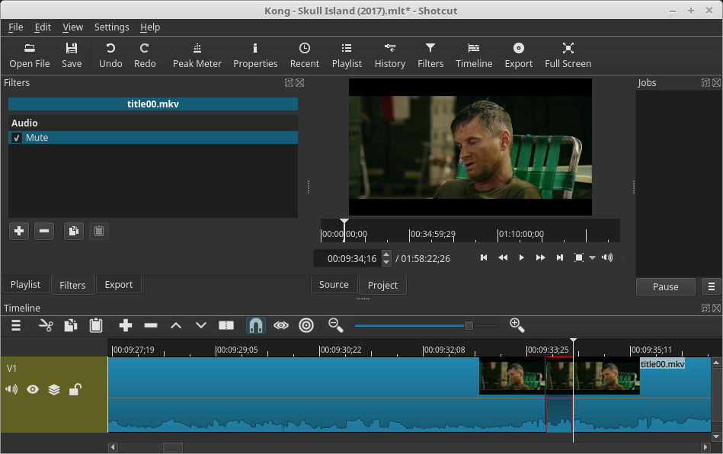The width and height of the screenshot is (723, 454).
Task: Enter Full Screen mode
Action: [x=568, y=56]
